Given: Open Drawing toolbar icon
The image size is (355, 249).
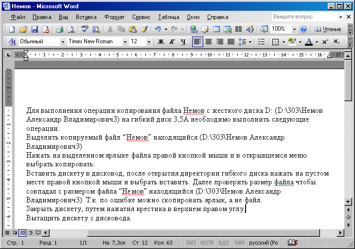Looking at the screenshot, I should (250, 29).
